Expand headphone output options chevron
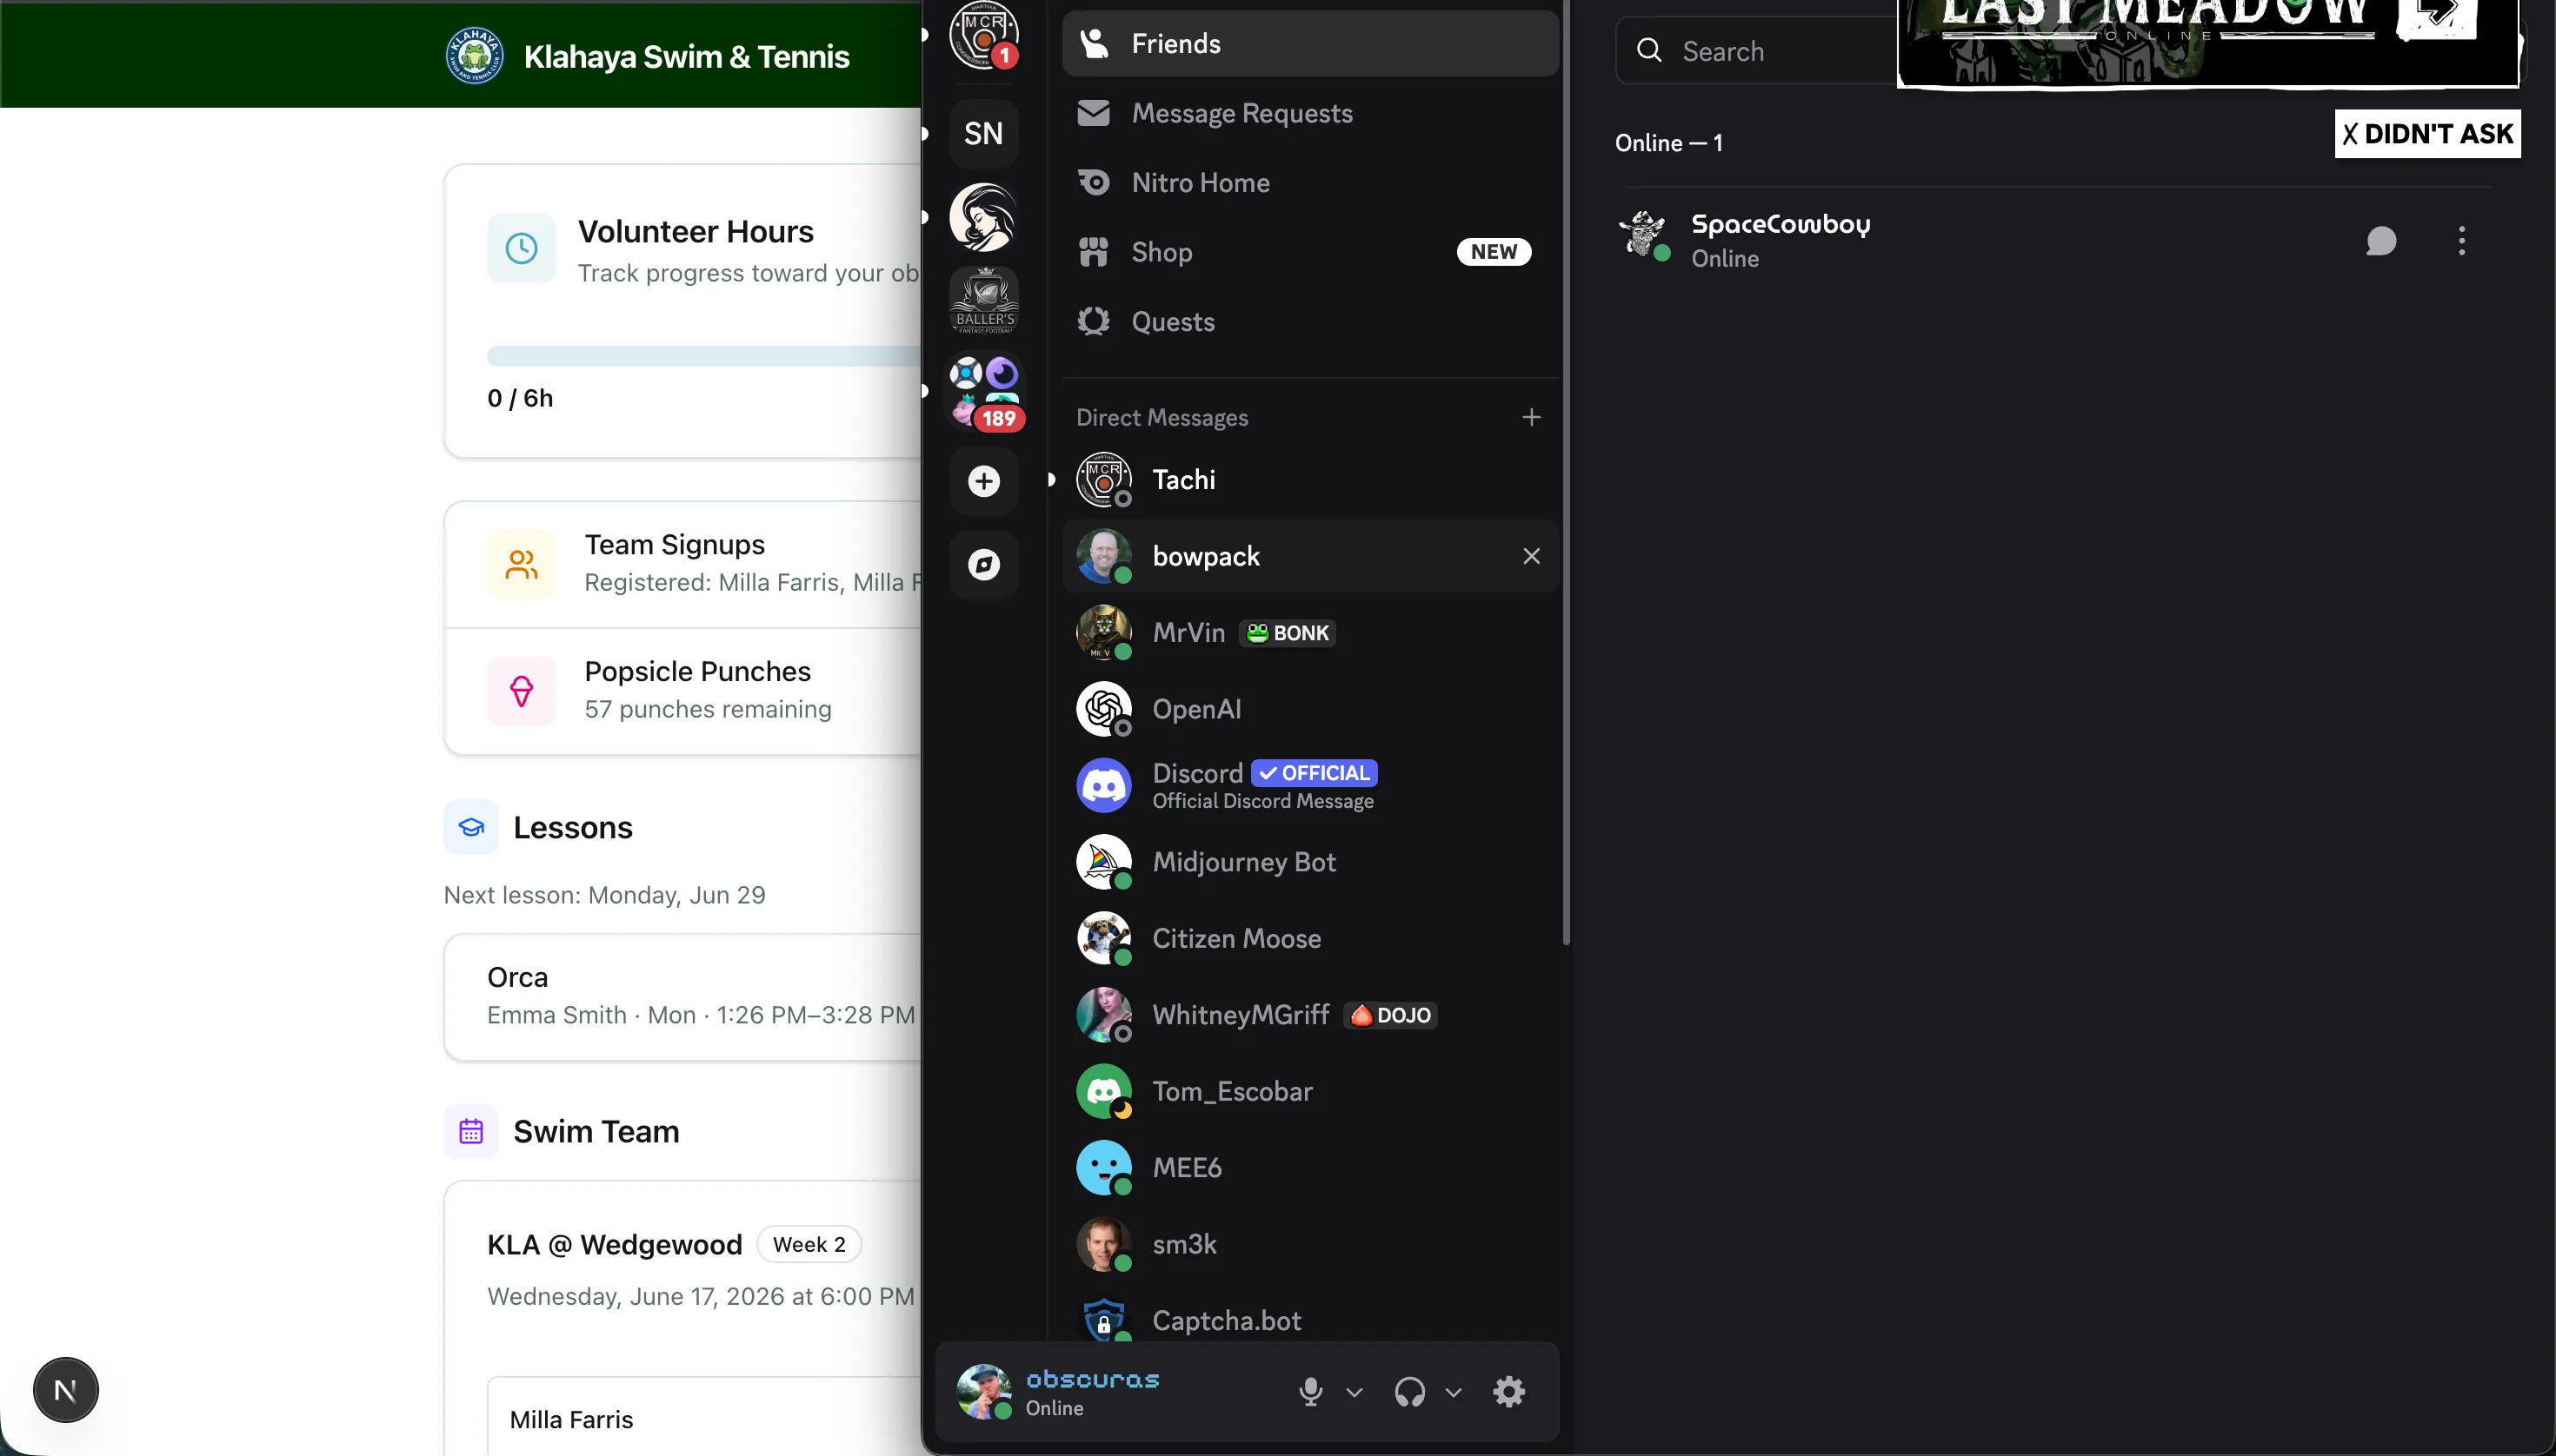Viewport: 2556px width, 1456px height. pos(1453,1391)
